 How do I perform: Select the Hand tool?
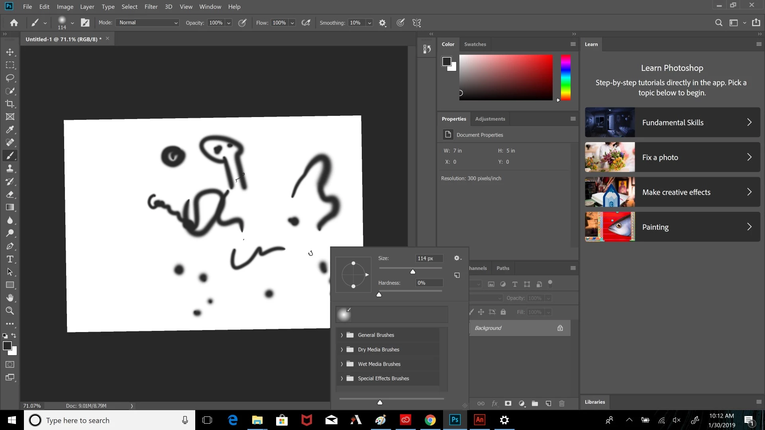(x=10, y=298)
